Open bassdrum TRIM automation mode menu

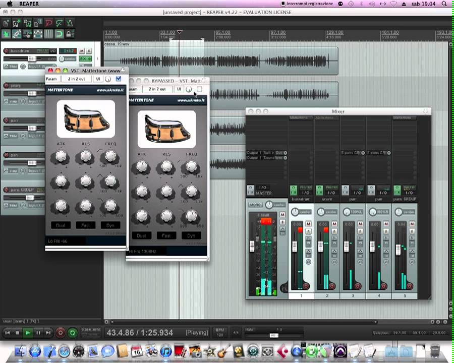tap(11, 67)
